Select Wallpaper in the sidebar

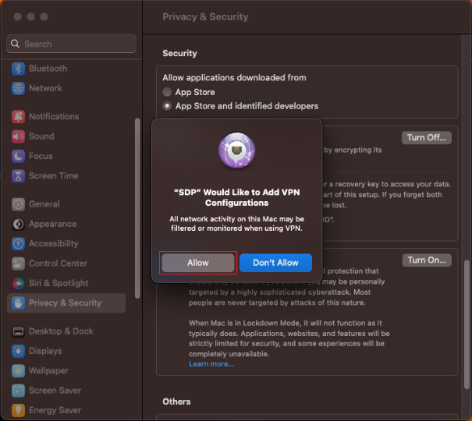tap(66, 371)
